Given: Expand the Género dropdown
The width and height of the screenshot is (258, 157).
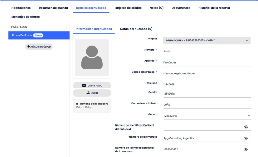Looking at the screenshot, I should [207, 116].
